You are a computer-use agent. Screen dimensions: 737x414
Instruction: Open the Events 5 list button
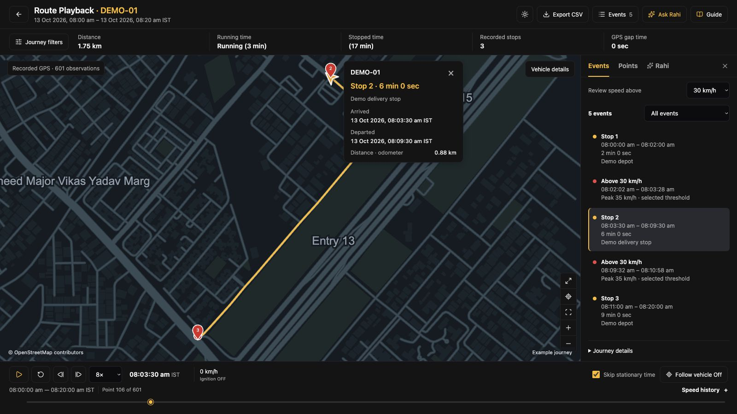click(615, 14)
